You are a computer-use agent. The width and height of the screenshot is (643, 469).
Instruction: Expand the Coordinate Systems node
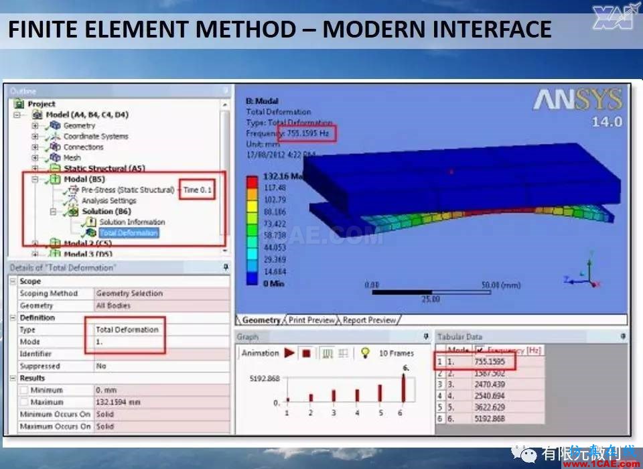coord(35,136)
